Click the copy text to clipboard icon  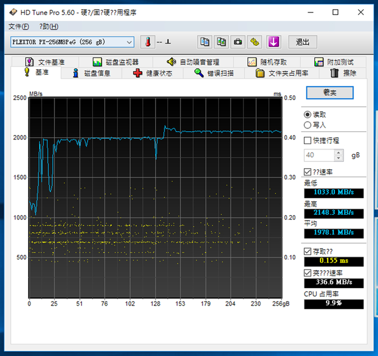pos(205,42)
